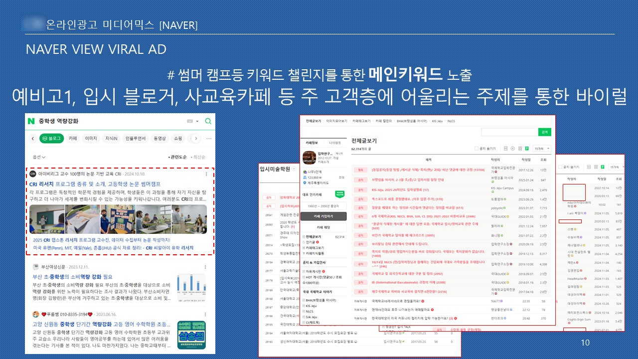Open 인기글 in cafe sidebar menu
638x359 pixels.
coord(310,242)
